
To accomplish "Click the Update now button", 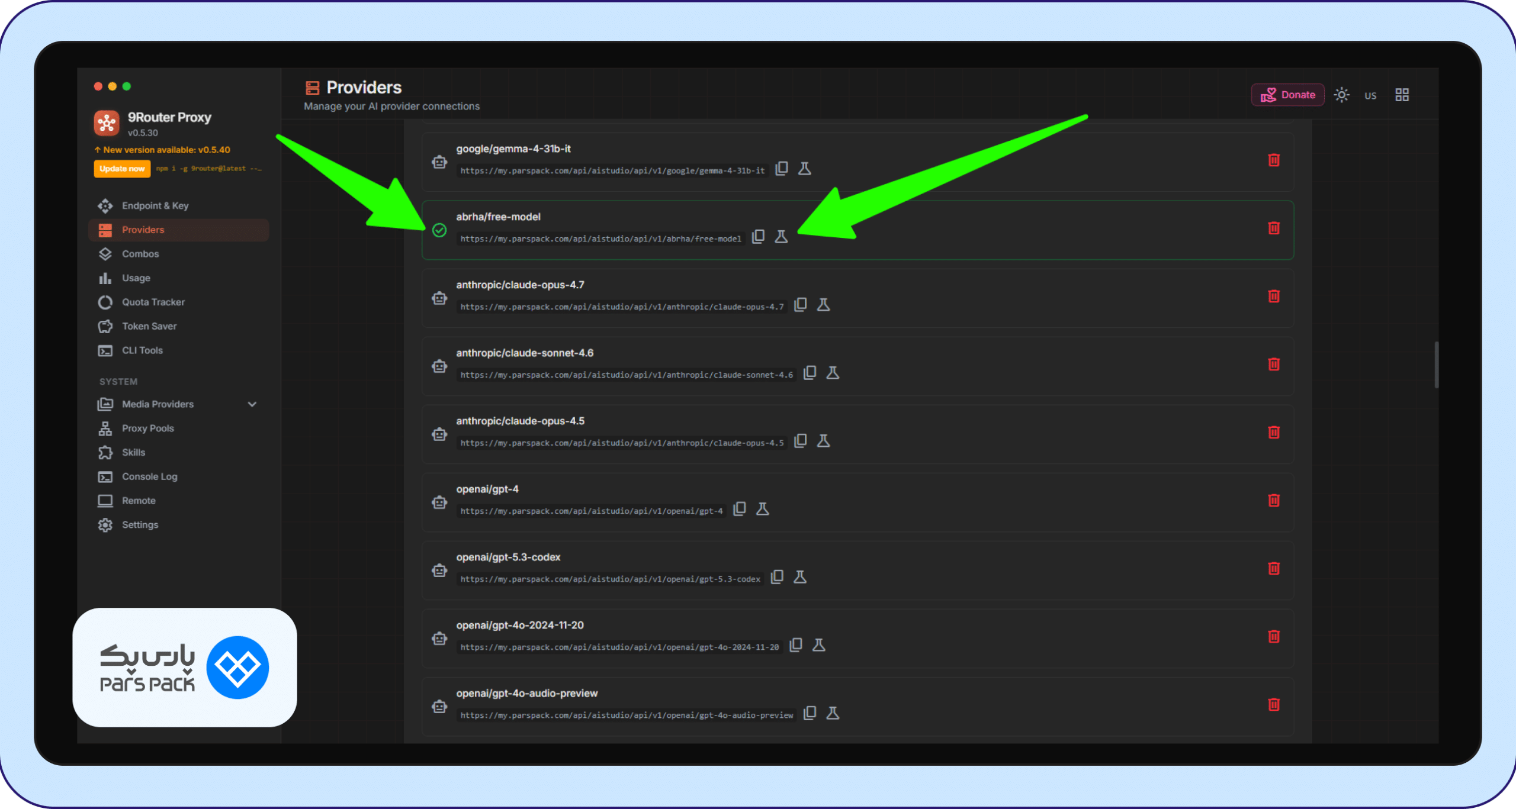I will click(x=122, y=169).
